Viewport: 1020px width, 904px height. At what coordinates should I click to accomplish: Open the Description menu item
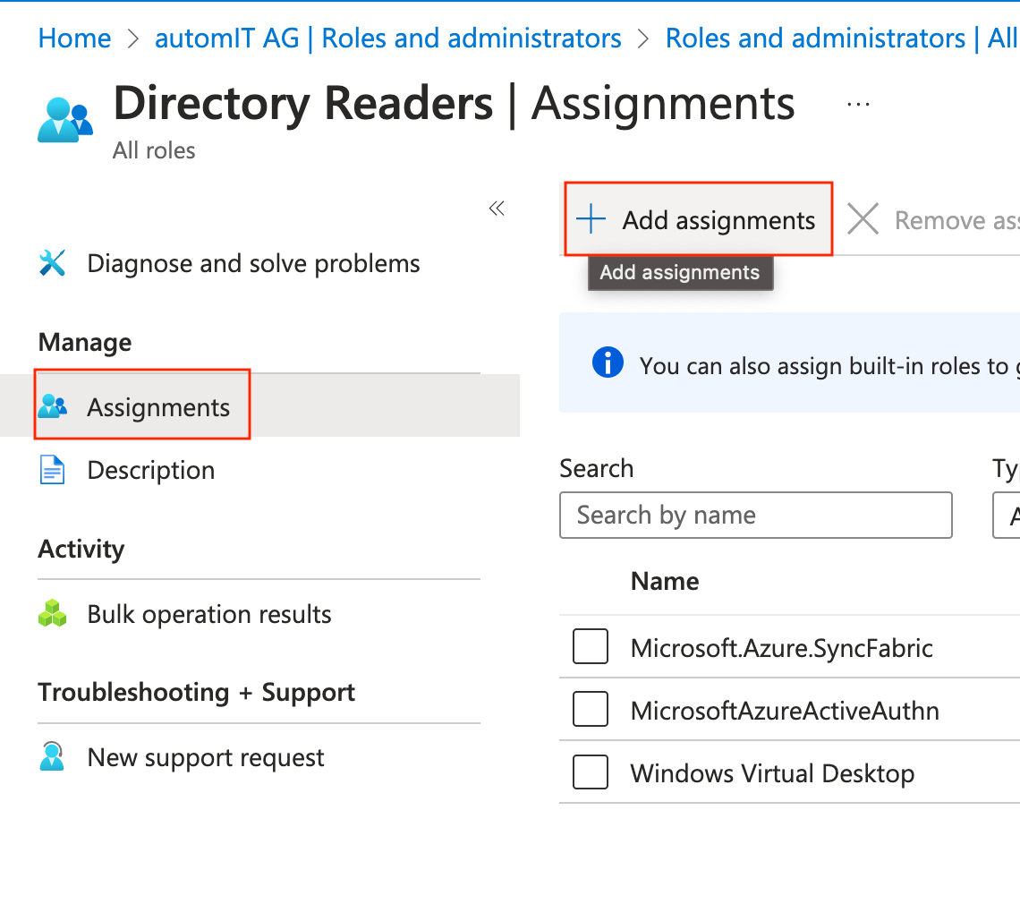click(150, 470)
